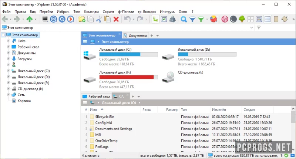Open hamburger menu in upper pane breadcrumb

pos(85,42)
